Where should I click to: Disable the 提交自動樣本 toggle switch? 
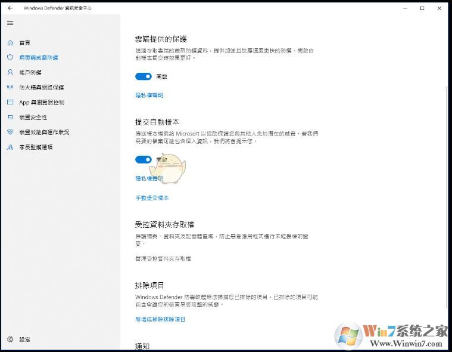point(144,159)
